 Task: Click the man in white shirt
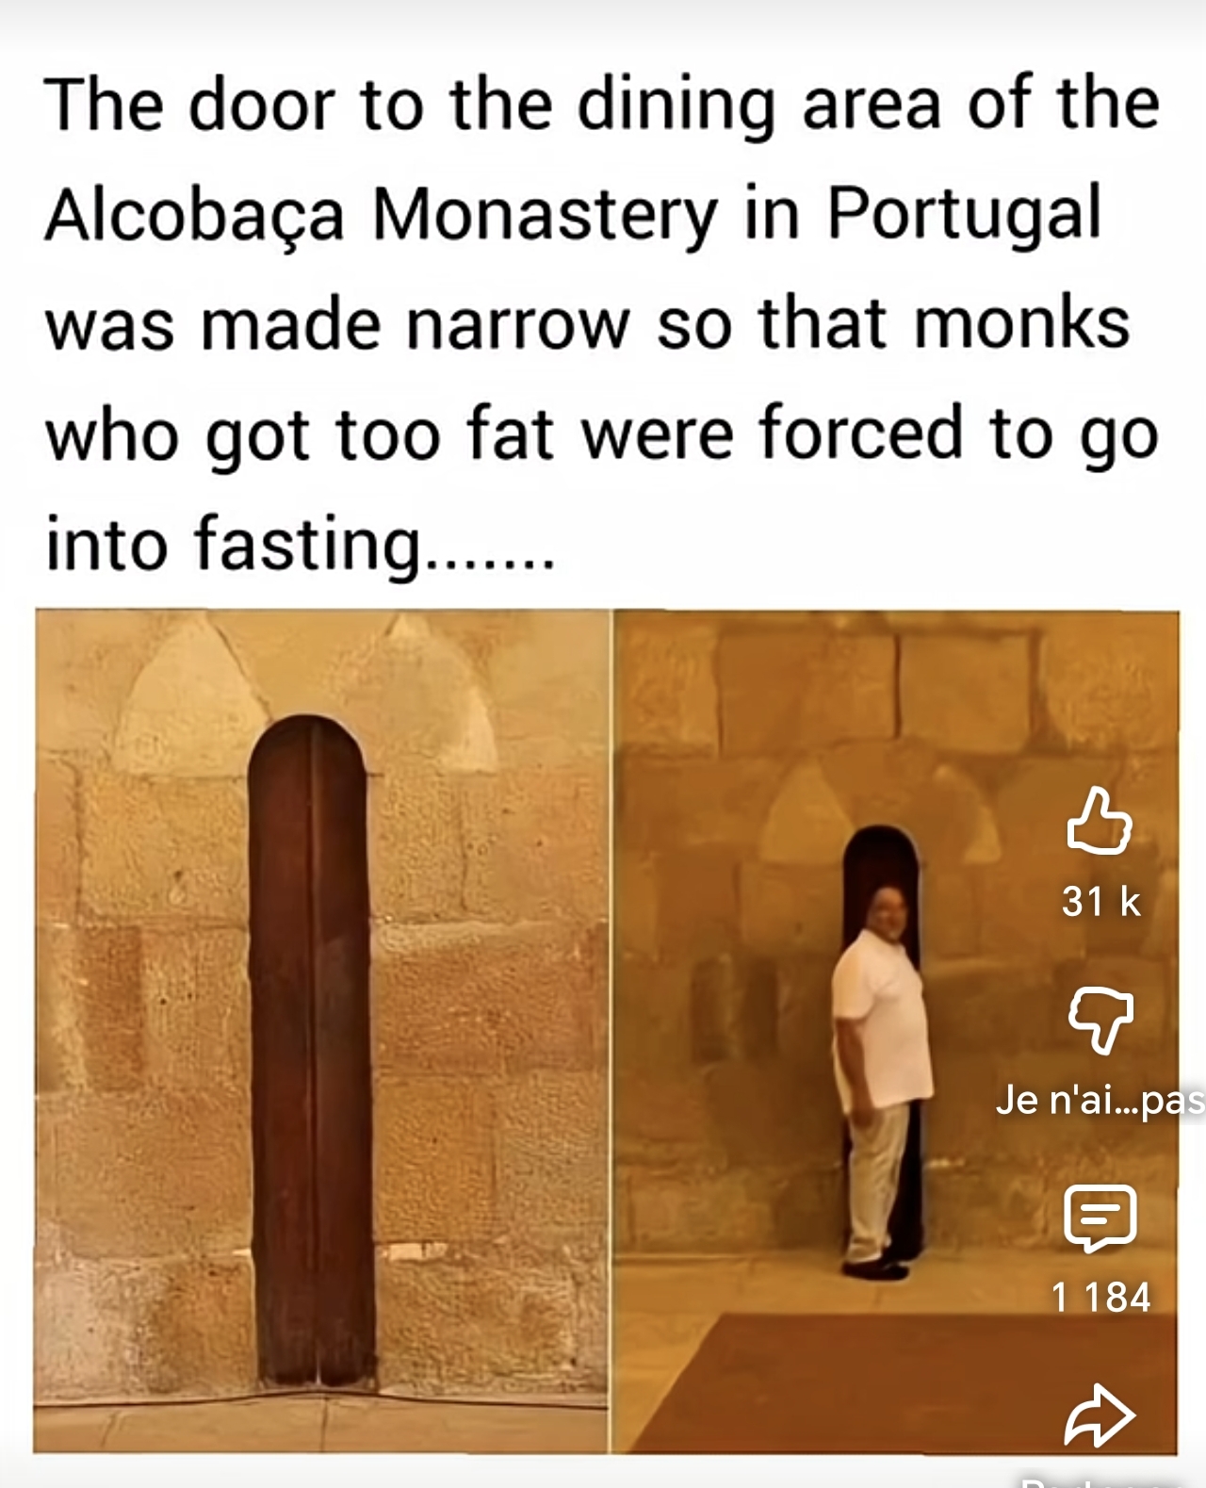[x=880, y=1081]
